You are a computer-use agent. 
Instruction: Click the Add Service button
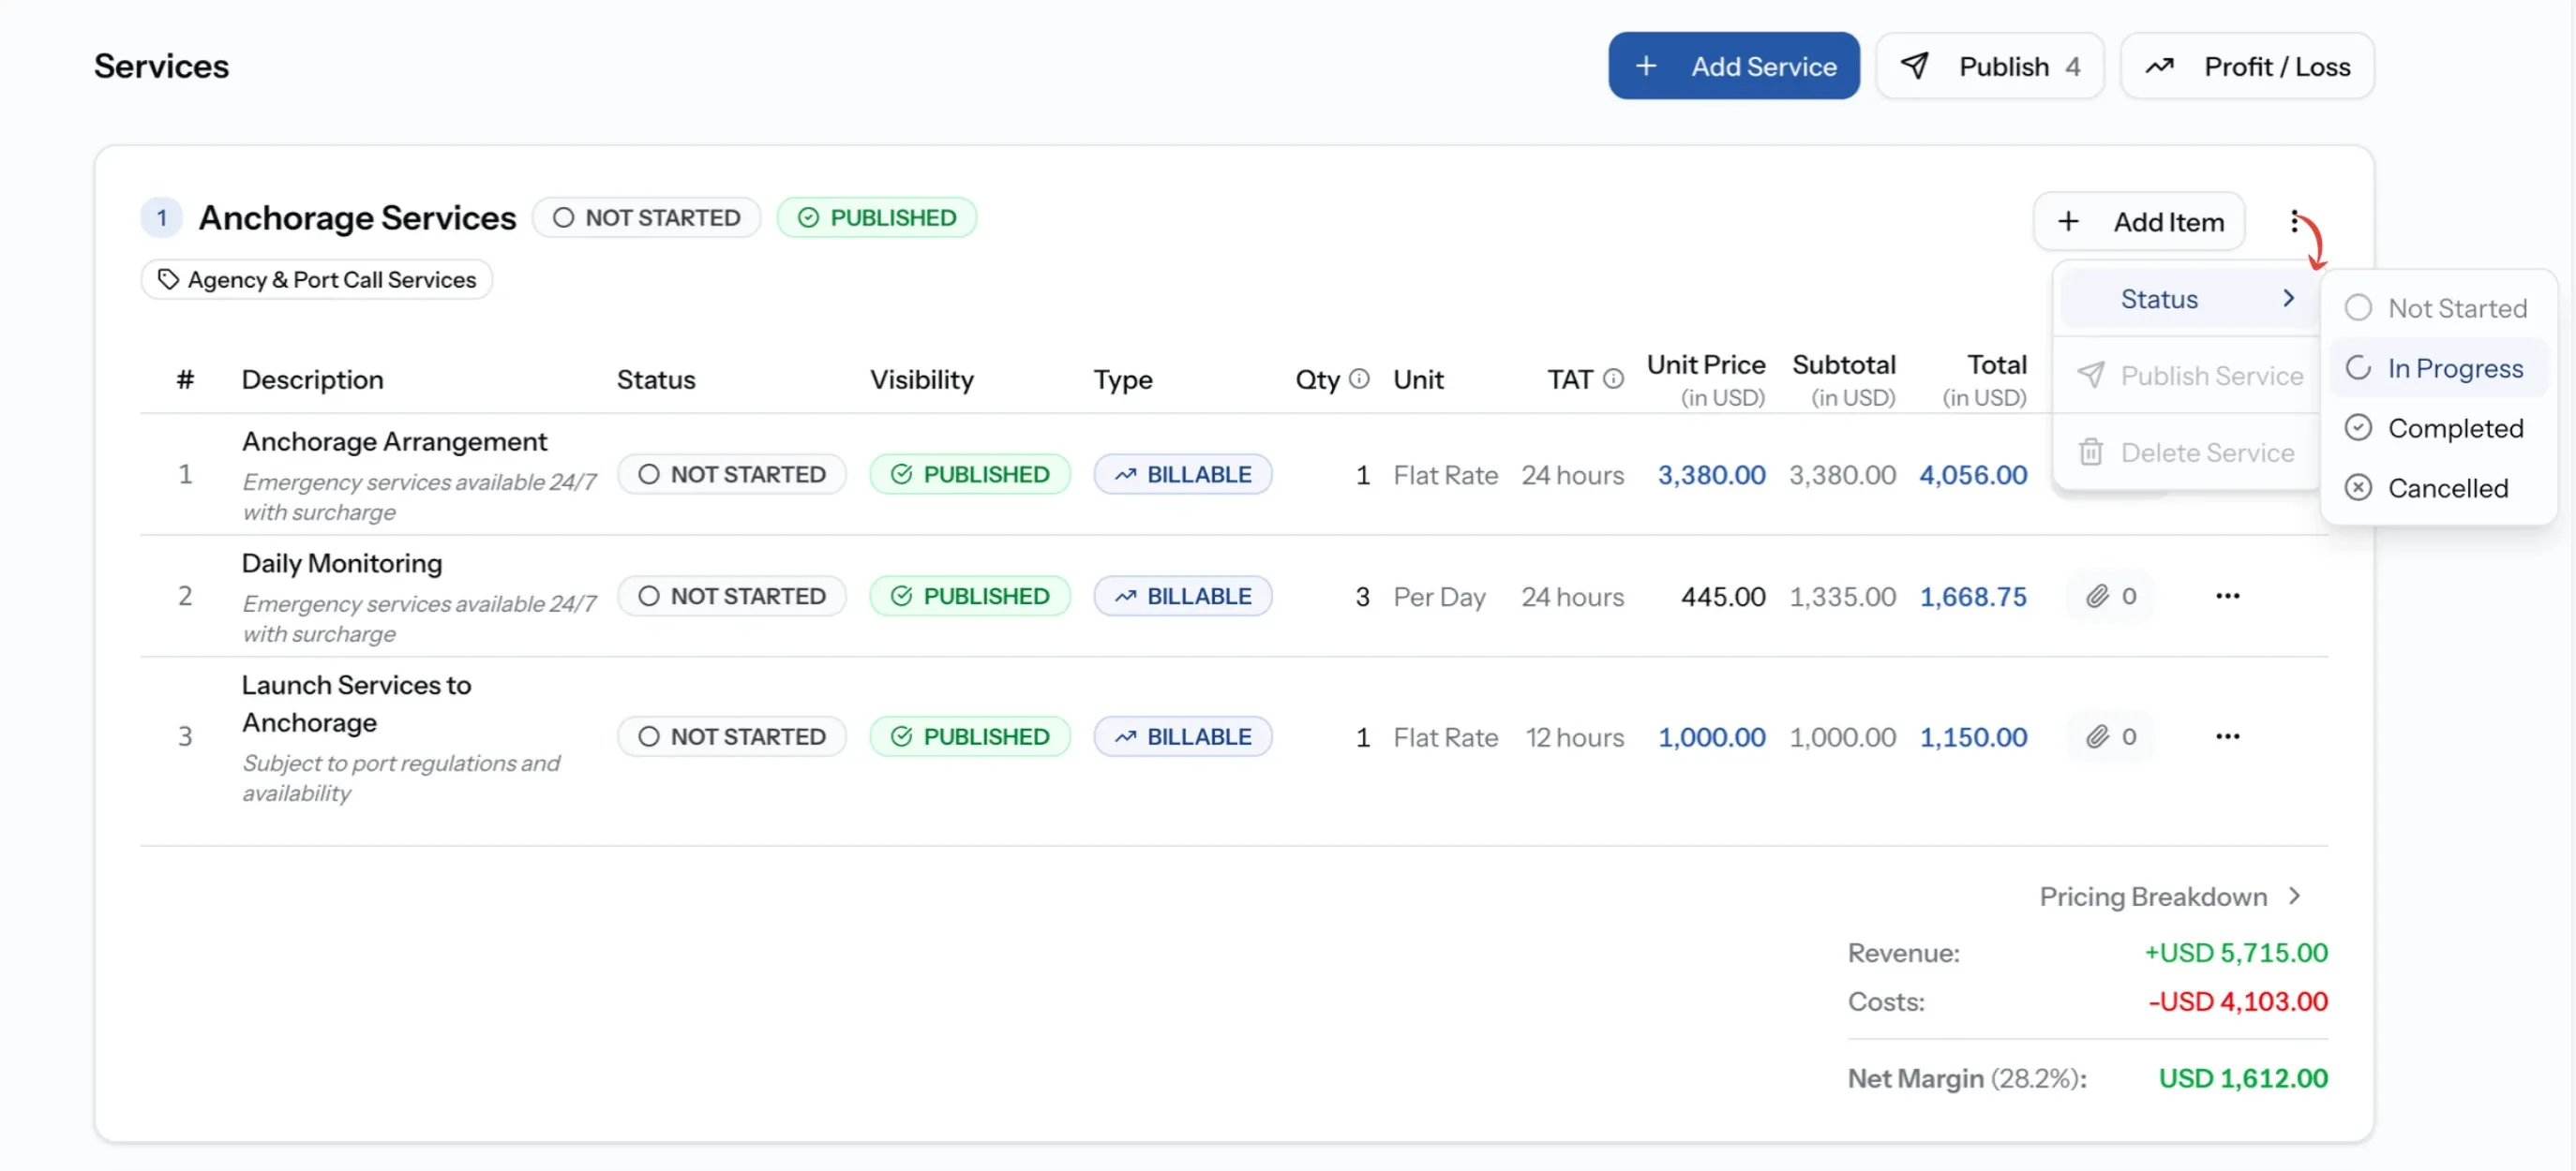click(1733, 66)
